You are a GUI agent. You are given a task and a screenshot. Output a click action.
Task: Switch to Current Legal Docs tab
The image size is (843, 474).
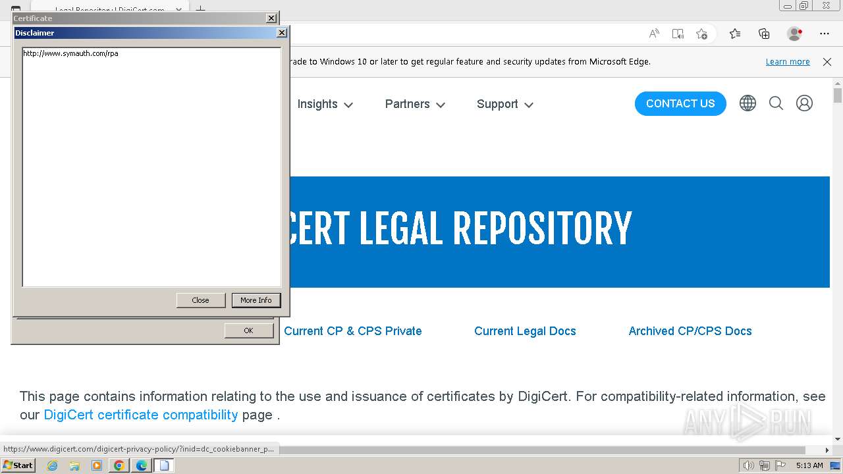pyautogui.click(x=525, y=331)
